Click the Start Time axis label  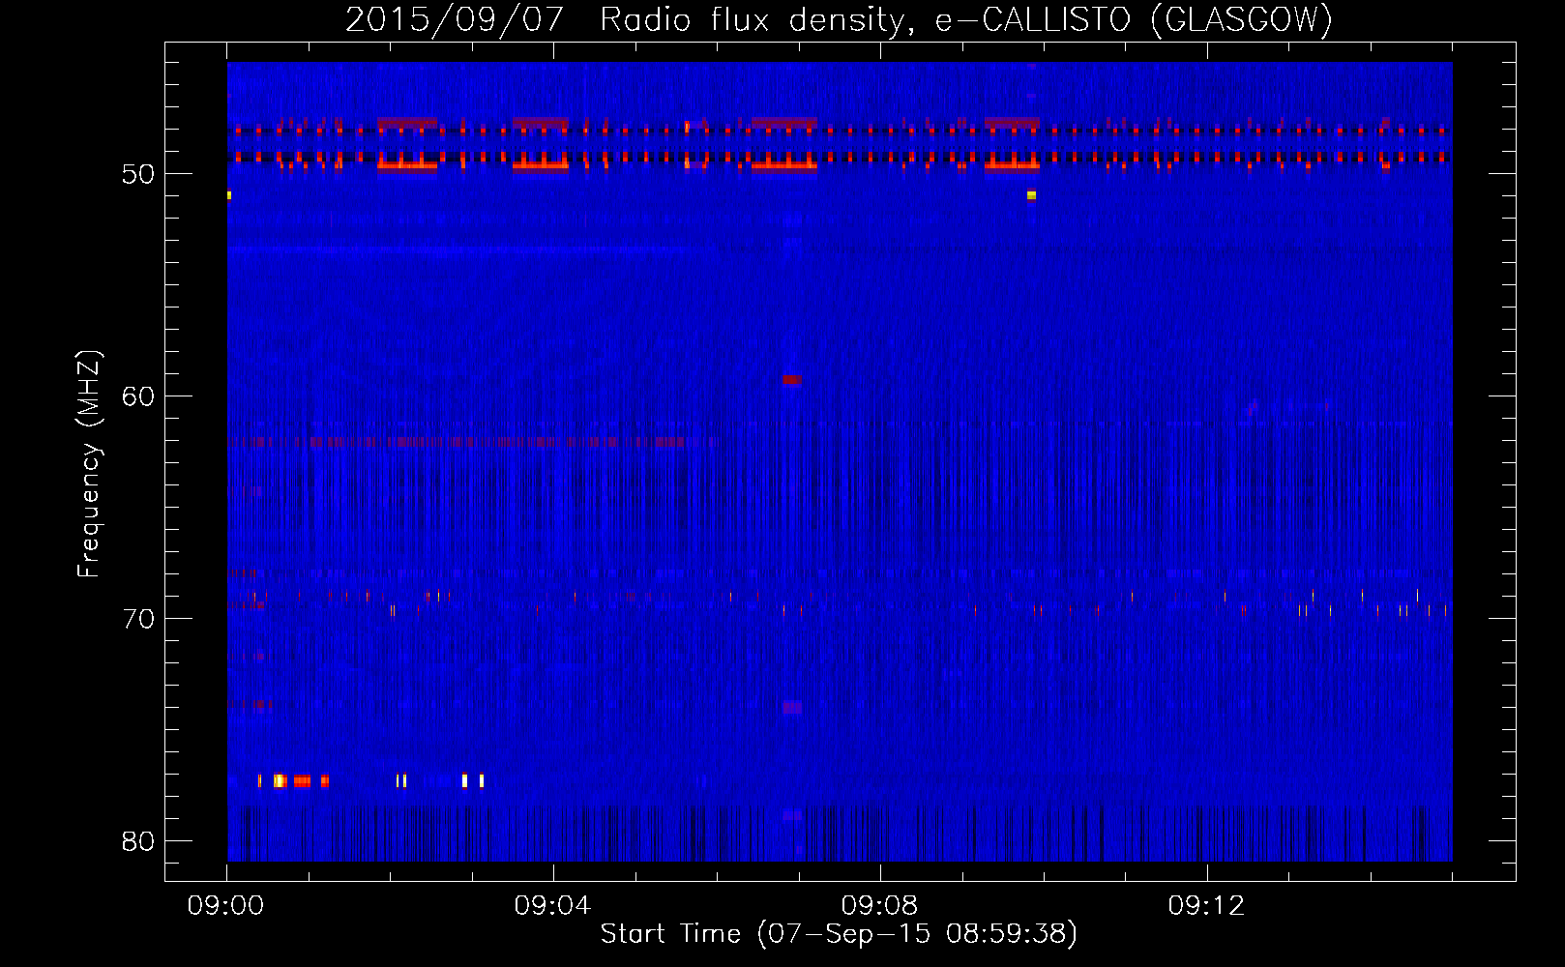839,933
